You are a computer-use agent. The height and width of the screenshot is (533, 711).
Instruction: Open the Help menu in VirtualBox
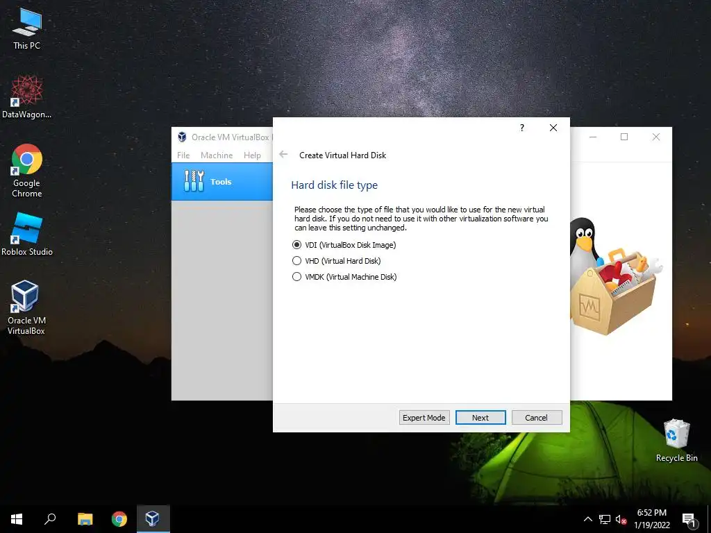click(252, 155)
